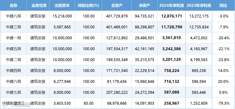The image size is (235, 109).
Task: Click net assets 15,960,846
Action: [145, 81]
